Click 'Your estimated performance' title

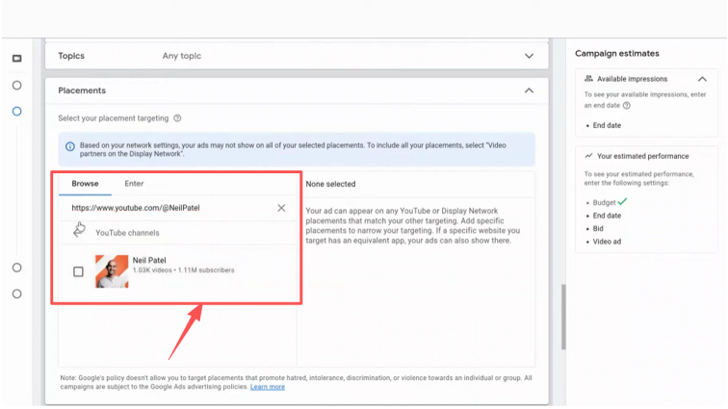click(x=643, y=156)
